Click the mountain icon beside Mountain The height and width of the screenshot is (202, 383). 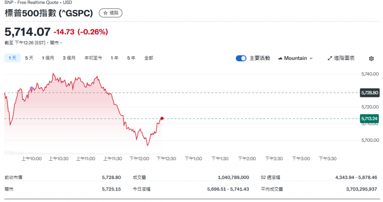pyautogui.click(x=280, y=58)
